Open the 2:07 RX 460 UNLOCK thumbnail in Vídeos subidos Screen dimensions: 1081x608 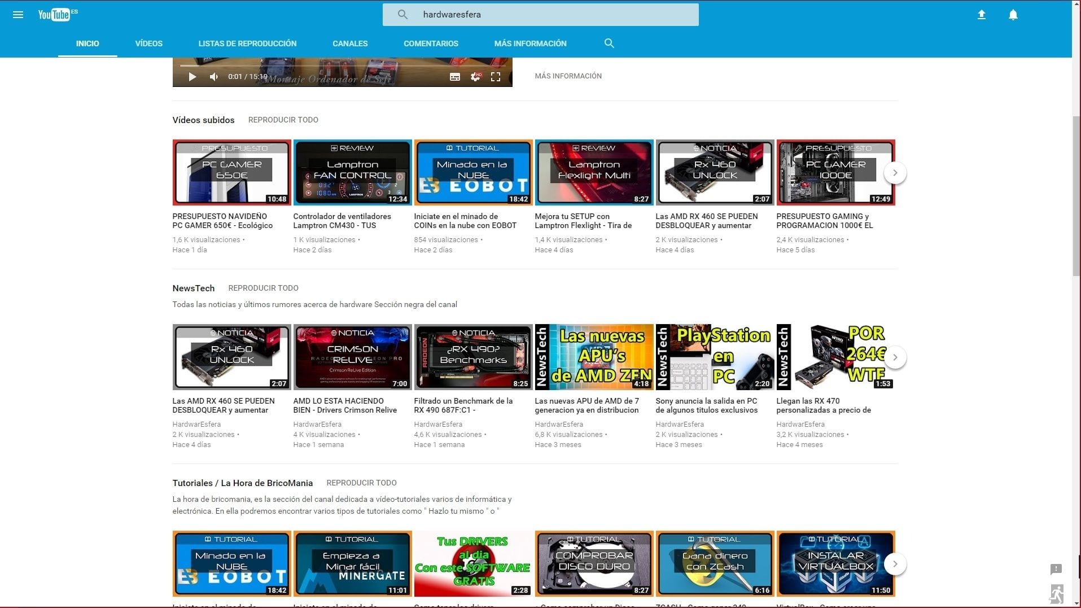715,172
